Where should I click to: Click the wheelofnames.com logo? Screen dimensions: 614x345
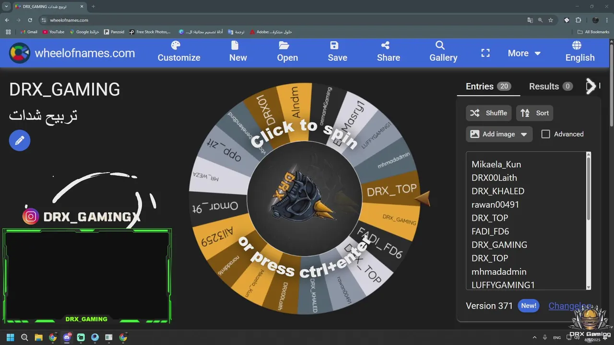[72, 53]
